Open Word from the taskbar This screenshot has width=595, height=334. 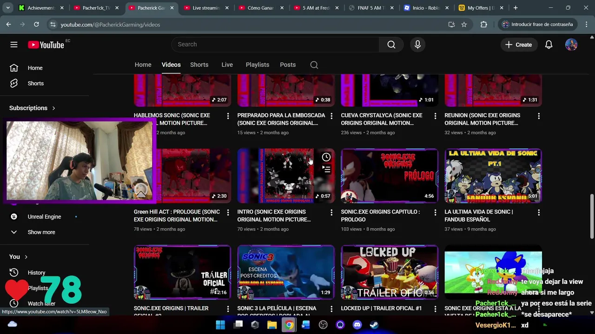305,325
